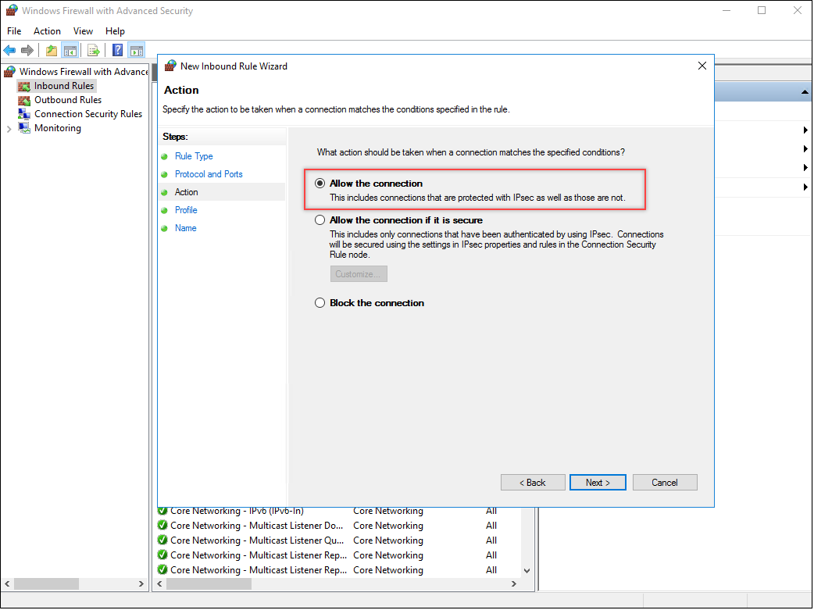Click the blue Back arrow in toolbar
Screen dimensions: 814x610
9,51
